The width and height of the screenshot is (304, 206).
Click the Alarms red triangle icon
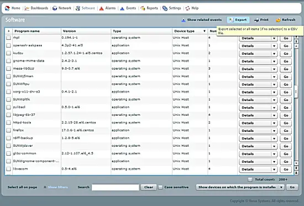[x=101, y=8]
